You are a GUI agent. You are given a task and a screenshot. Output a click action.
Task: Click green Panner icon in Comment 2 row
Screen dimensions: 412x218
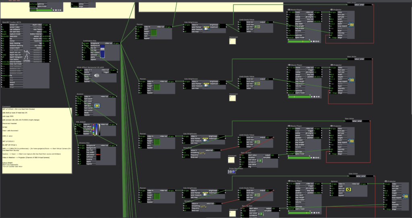click(157, 87)
